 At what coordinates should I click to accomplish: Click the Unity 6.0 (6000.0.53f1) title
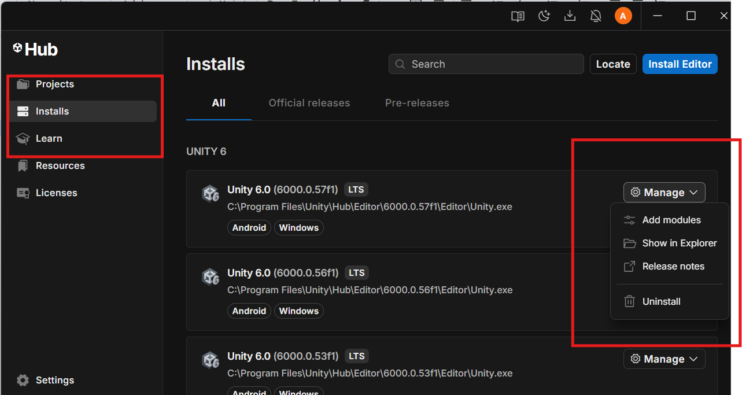pyautogui.click(x=283, y=356)
